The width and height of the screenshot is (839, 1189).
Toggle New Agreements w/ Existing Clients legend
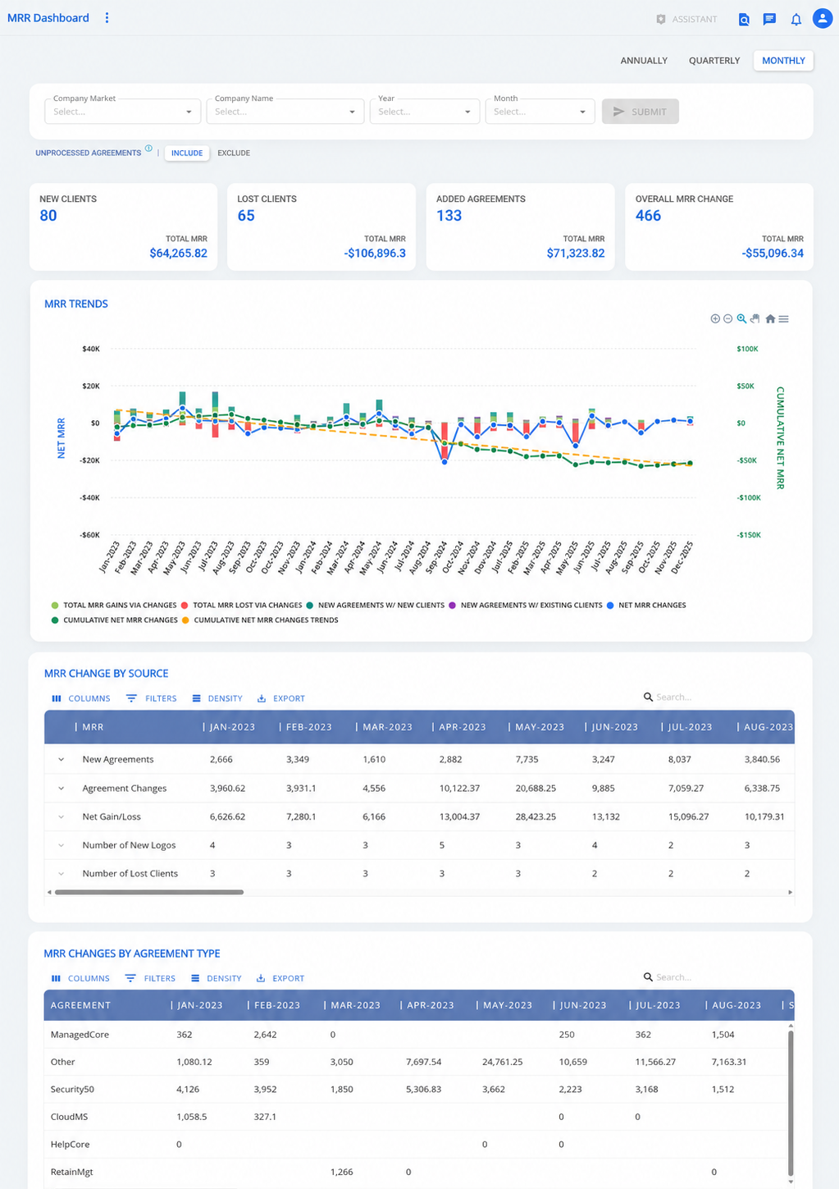[526, 606]
